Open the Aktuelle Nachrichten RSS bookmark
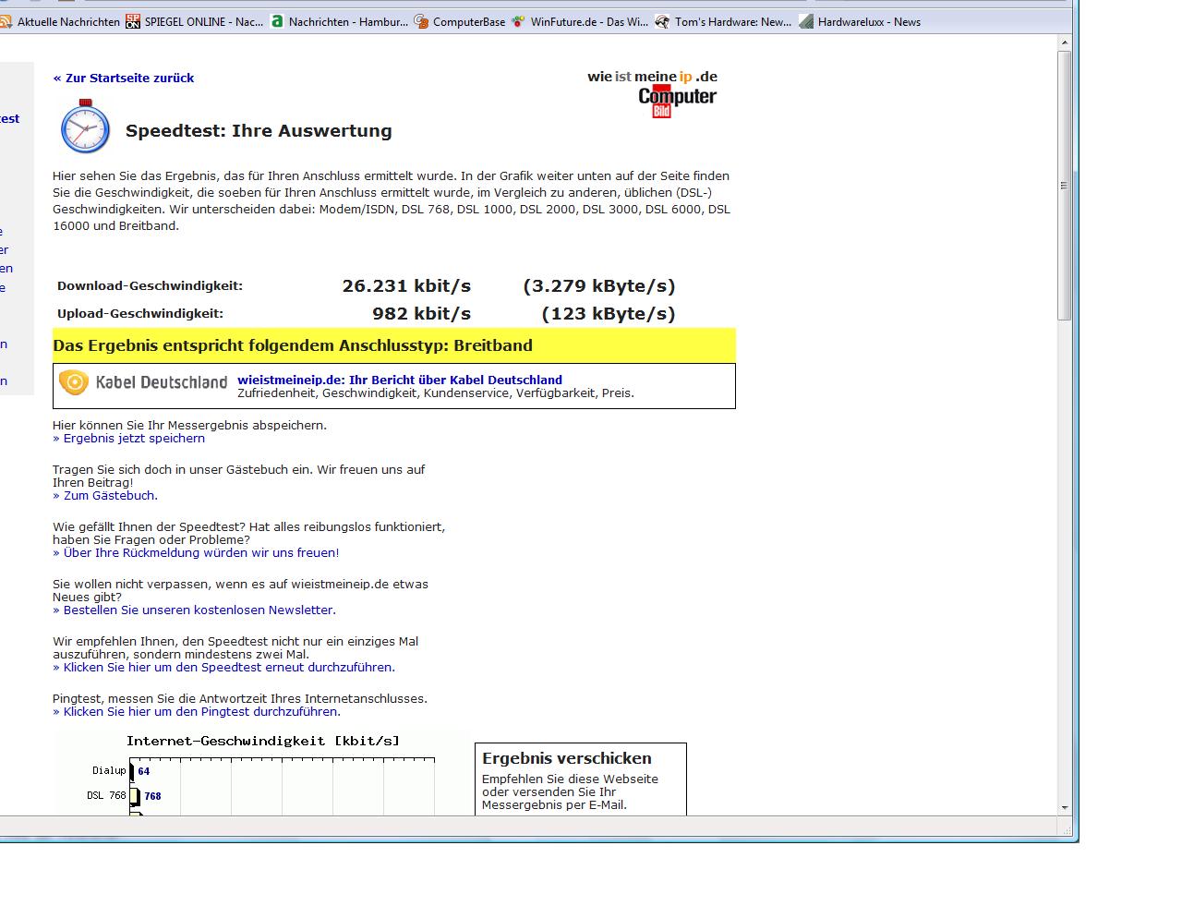Image resolution: width=1182 pixels, height=918 pixels. [61, 21]
